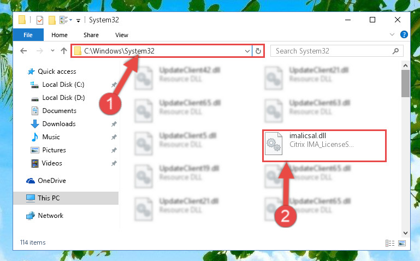Screen dimensions: 420x261
Task: Refresh the System32 folder view
Action: pyautogui.click(x=258, y=51)
